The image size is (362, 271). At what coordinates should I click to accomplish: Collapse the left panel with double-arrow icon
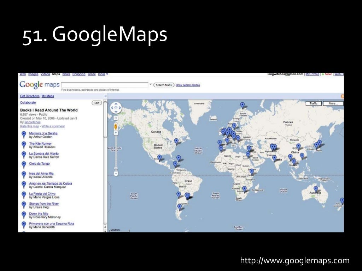[x=105, y=96]
